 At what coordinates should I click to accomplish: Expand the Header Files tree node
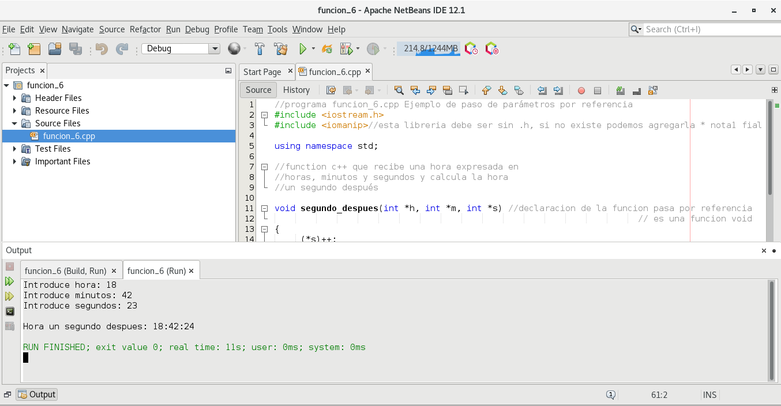[x=15, y=98]
